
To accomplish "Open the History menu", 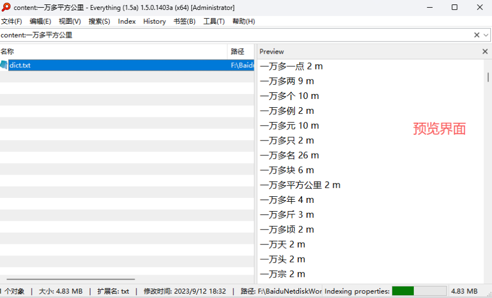I will [155, 21].
